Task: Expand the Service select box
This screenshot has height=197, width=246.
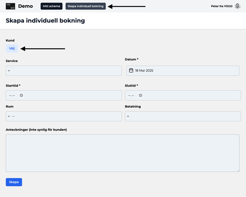Action: tap(64, 71)
